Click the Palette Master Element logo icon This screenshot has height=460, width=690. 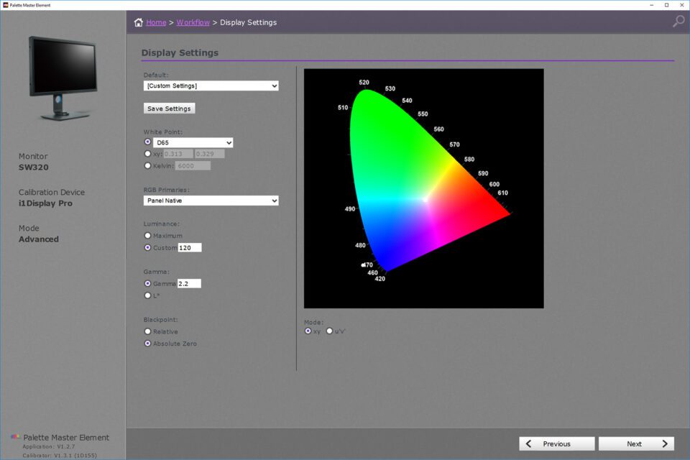(x=15, y=437)
